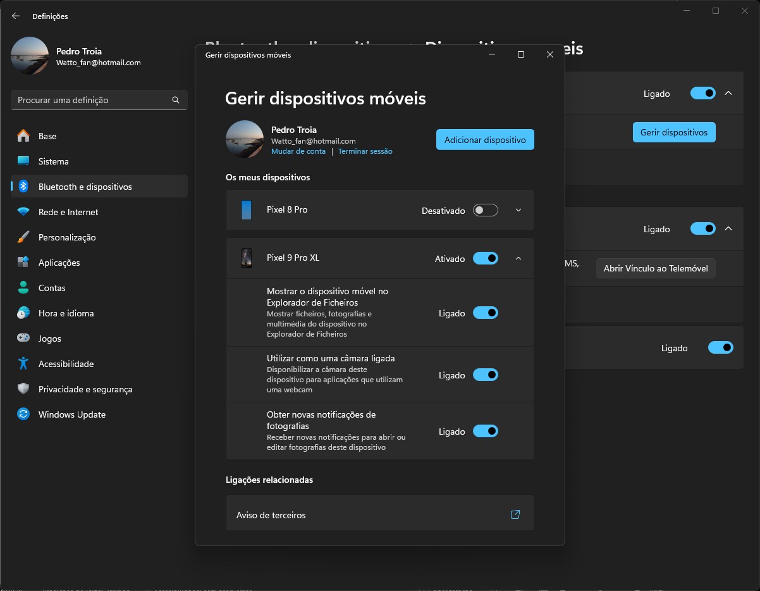Open Windows Update via its sync icon
Screen dimensions: 760x591
point(23,414)
